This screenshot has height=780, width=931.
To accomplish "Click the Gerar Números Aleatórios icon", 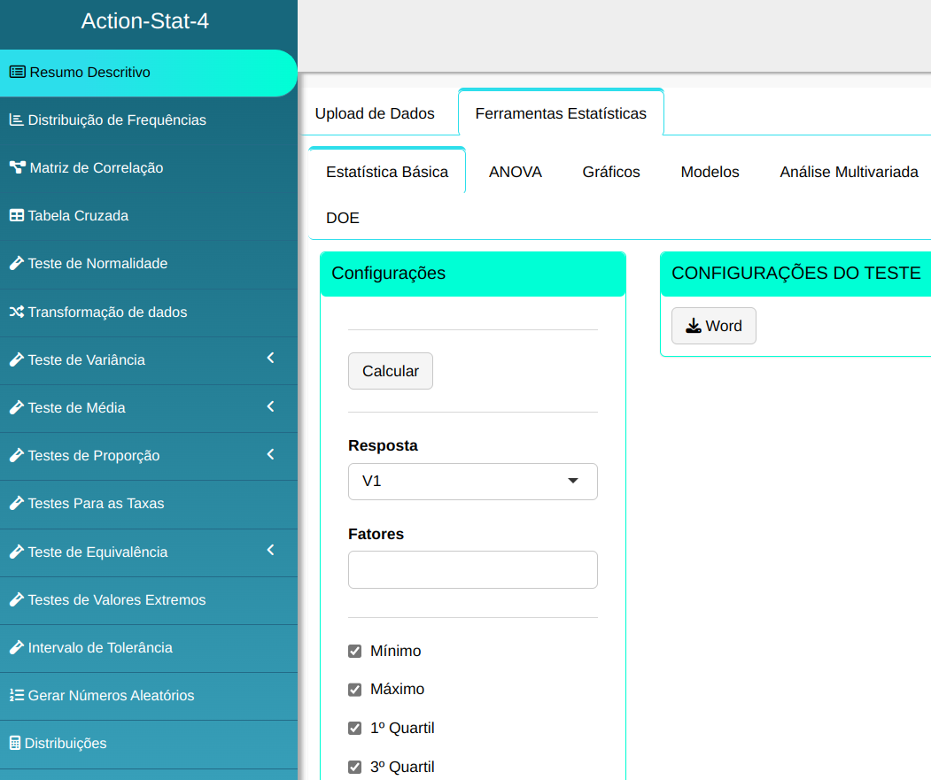I will pyautogui.click(x=16, y=695).
